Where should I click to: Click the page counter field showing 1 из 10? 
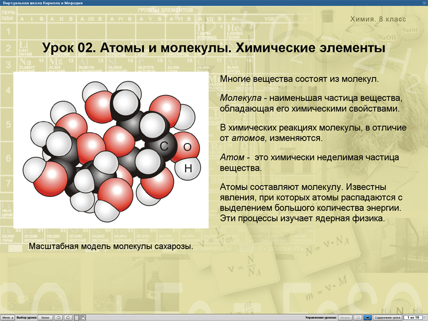tap(413, 318)
